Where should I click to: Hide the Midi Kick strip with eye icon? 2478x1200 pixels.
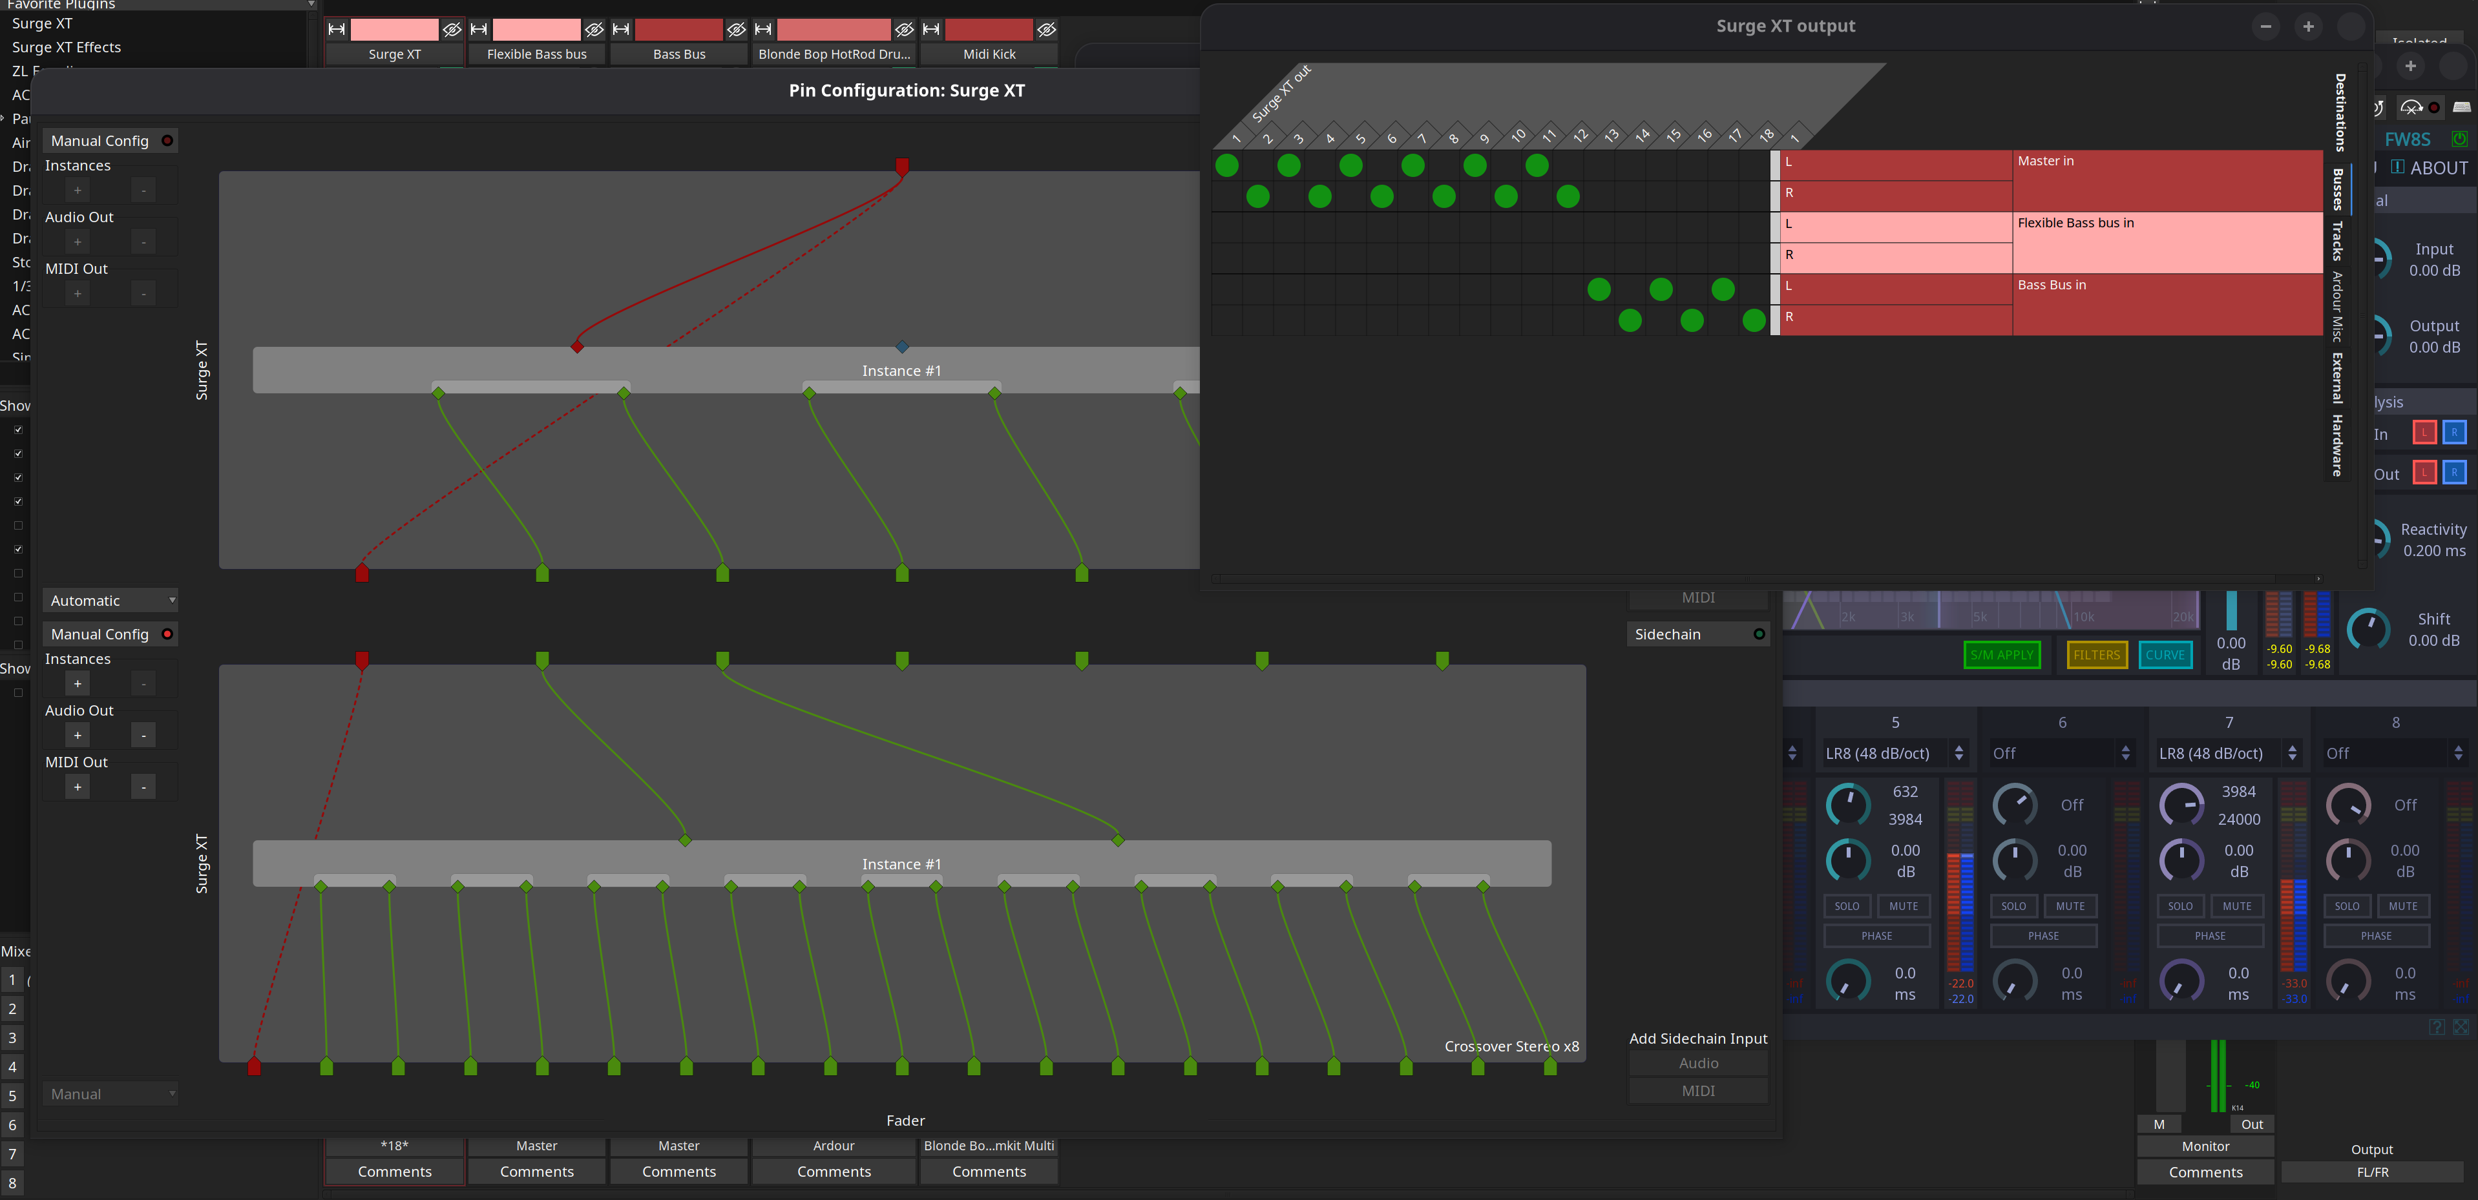click(x=1047, y=30)
